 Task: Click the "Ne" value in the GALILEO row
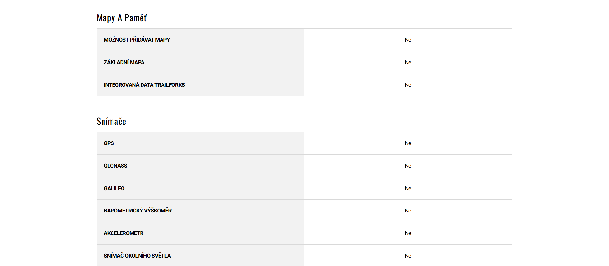(408, 188)
